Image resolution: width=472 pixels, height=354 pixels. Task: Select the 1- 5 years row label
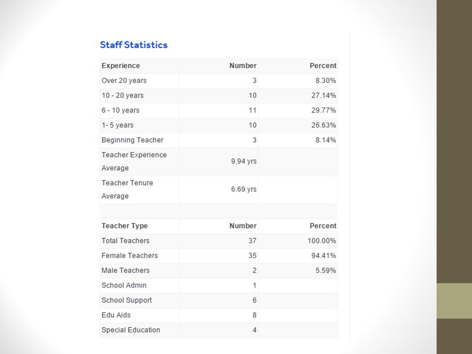(x=118, y=125)
